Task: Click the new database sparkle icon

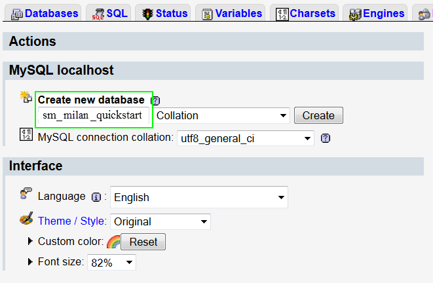Action: (x=26, y=97)
